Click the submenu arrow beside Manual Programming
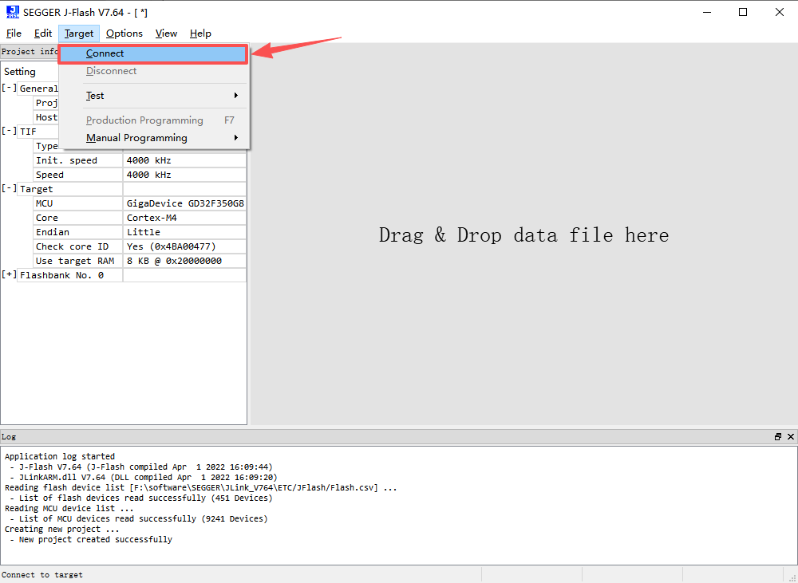The width and height of the screenshot is (798, 583). pyautogui.click(x=236, y=138)
